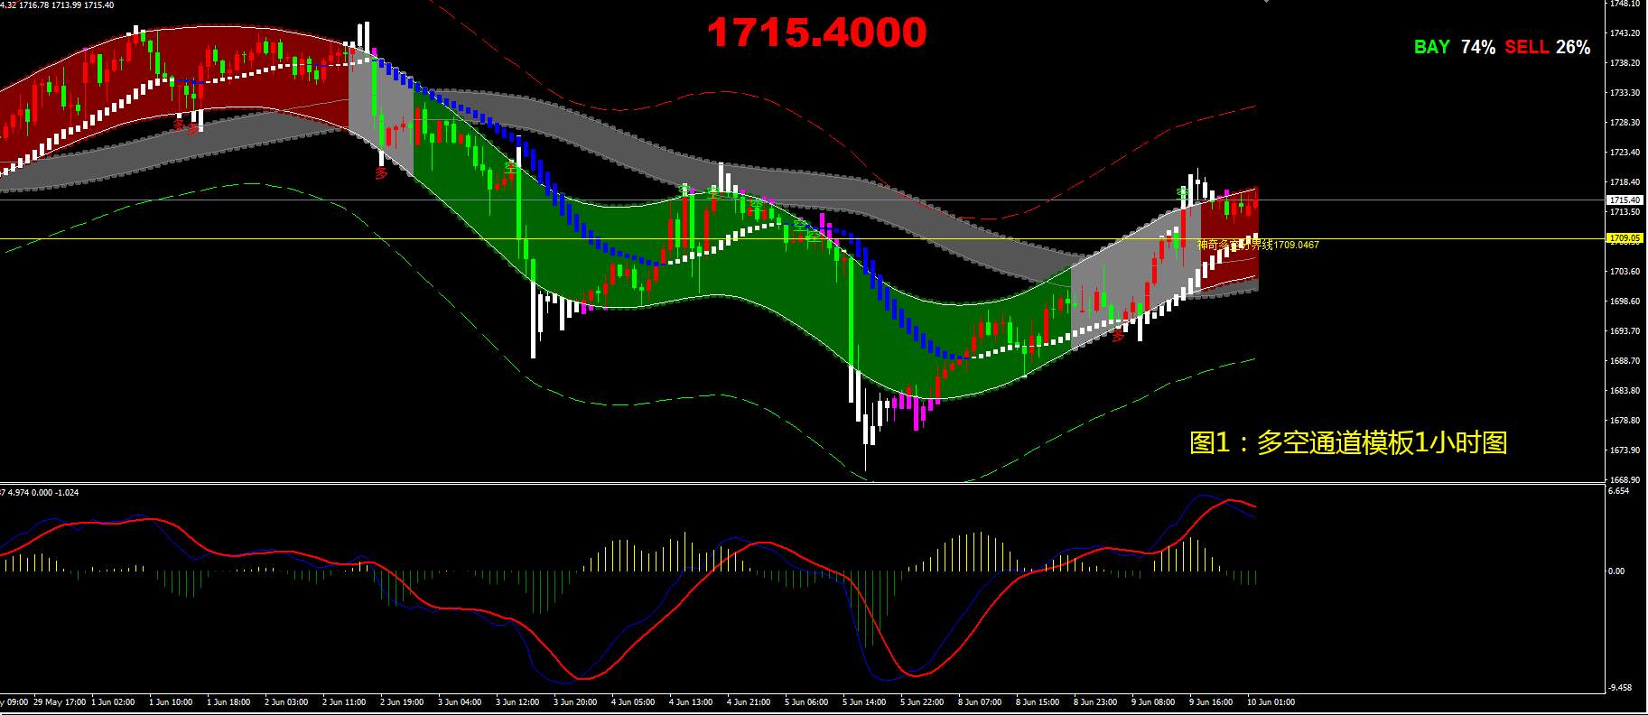Click the -9.458 indicator scale value
Screen dimensions: 1648x715
click(x=1620, y=688)
